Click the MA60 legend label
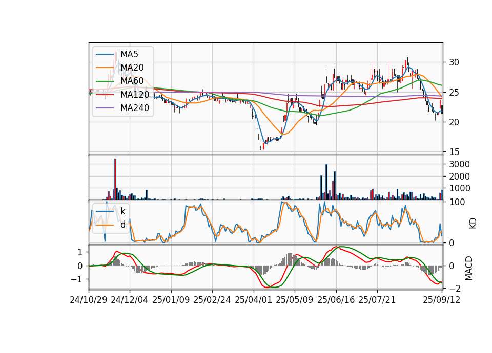This screenshot has width=492, height=353. [132, 81]
